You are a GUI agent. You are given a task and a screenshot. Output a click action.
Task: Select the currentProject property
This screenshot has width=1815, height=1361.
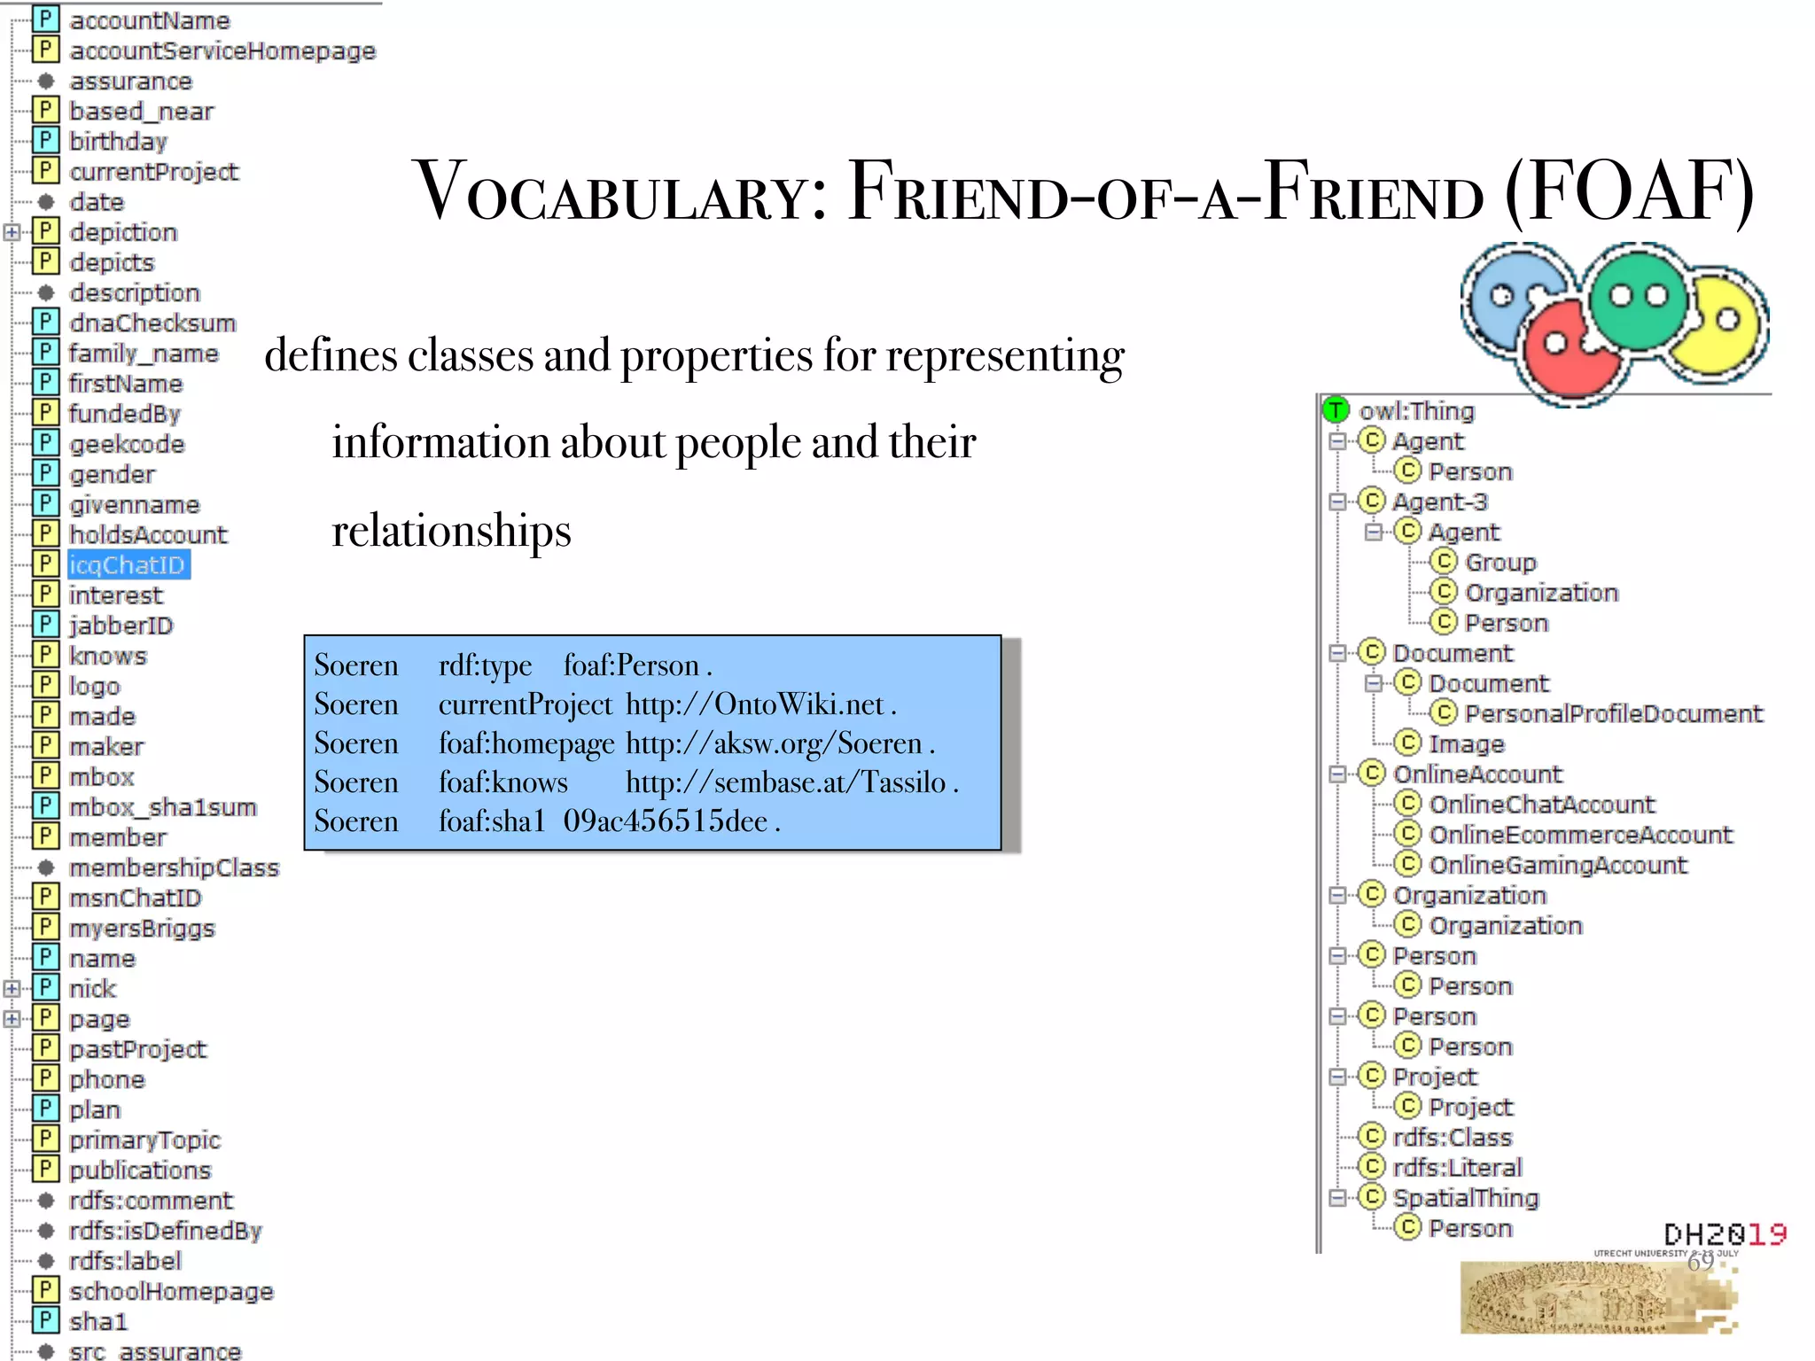tap(154, 172)
